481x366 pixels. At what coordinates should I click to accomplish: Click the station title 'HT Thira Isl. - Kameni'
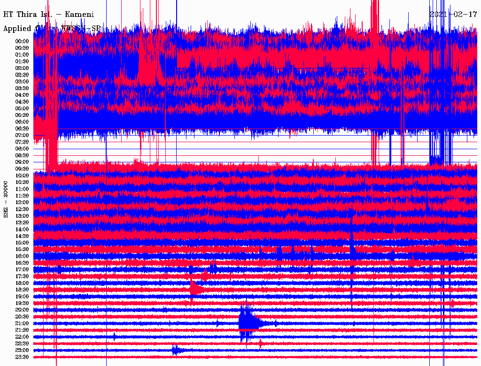(x=48, y=15)
